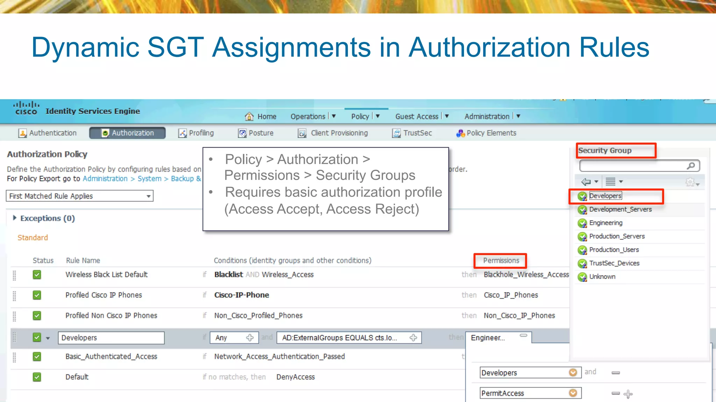Open the Authentication tab icon
Viewport: 716px width, 402px height.
[22, 133]
